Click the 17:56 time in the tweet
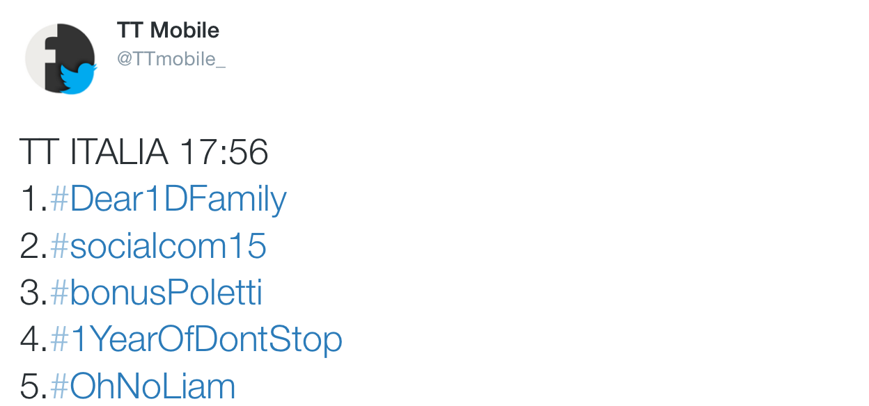This screenshot has width=869, height=406. point(224,152)
